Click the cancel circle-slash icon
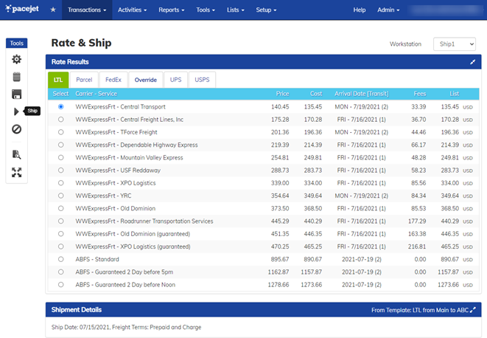 point(16,129)
